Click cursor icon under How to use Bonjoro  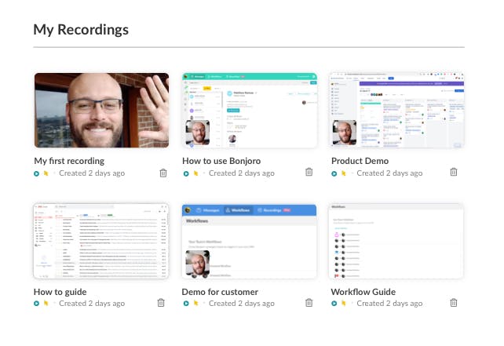coord(195,173)
